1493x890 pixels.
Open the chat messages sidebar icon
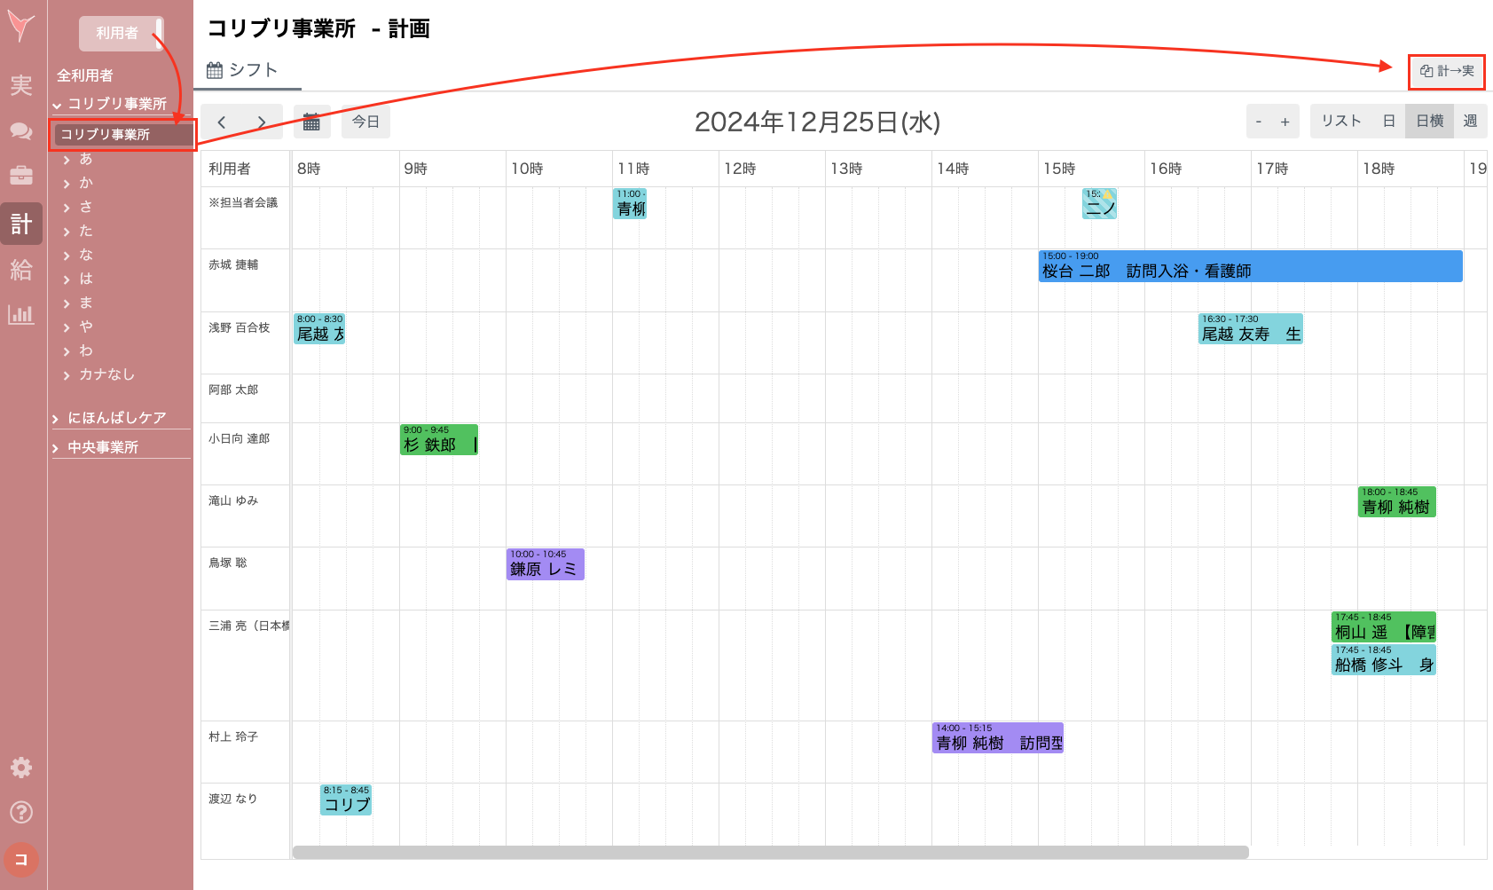pos(21,130)
